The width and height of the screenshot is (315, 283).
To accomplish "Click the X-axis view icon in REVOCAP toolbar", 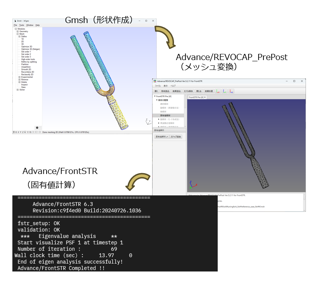I will coord(218,91).
